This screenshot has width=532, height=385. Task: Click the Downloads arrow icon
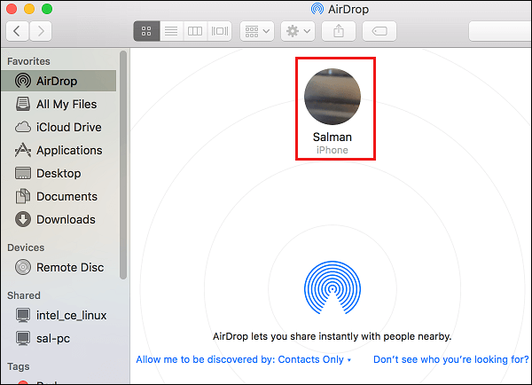pyautogui.click(x=23, y=219)
